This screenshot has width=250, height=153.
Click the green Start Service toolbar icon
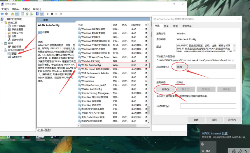click(48, 14)
